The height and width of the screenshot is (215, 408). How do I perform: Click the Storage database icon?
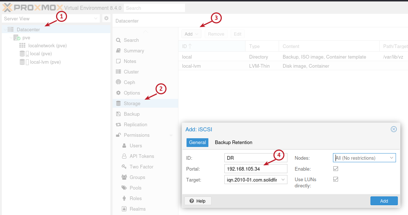tap(118, 103)
